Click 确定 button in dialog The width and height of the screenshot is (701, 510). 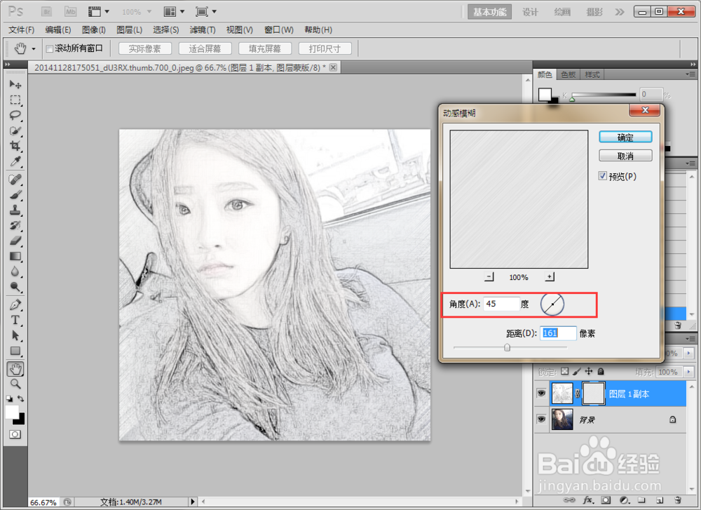click(625, 137)
